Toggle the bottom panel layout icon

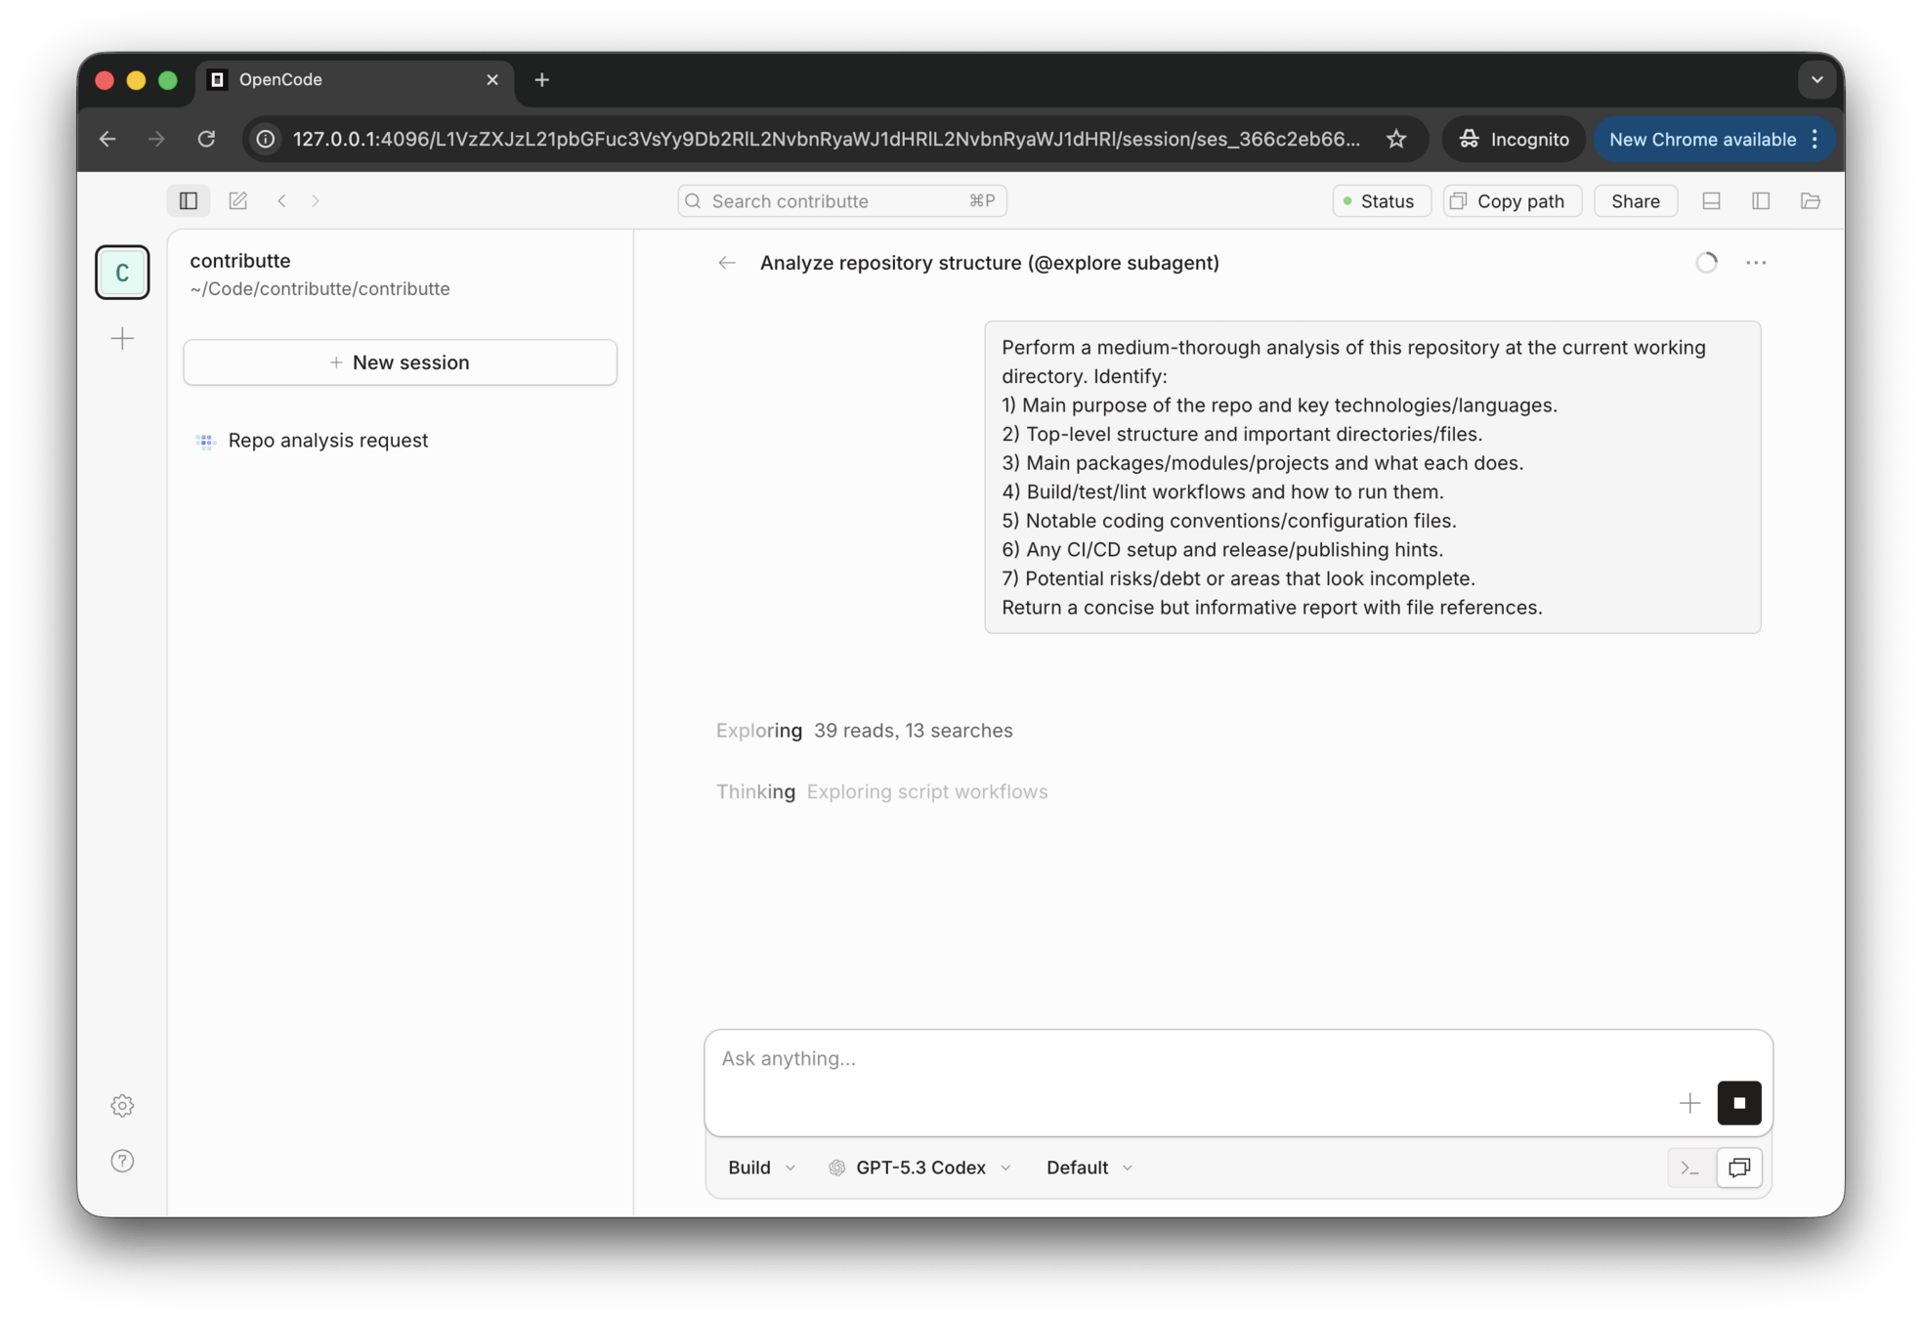[1711, 201]
